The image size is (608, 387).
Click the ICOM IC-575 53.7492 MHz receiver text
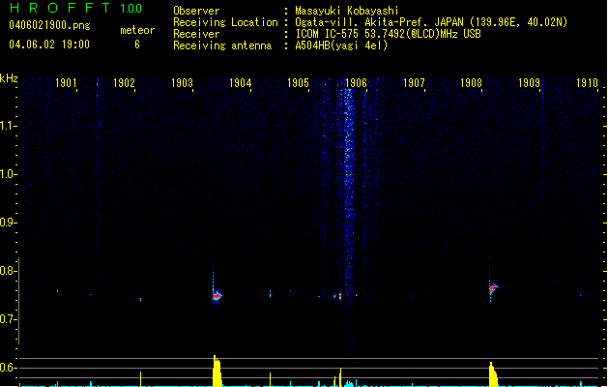tap(389, 34)
